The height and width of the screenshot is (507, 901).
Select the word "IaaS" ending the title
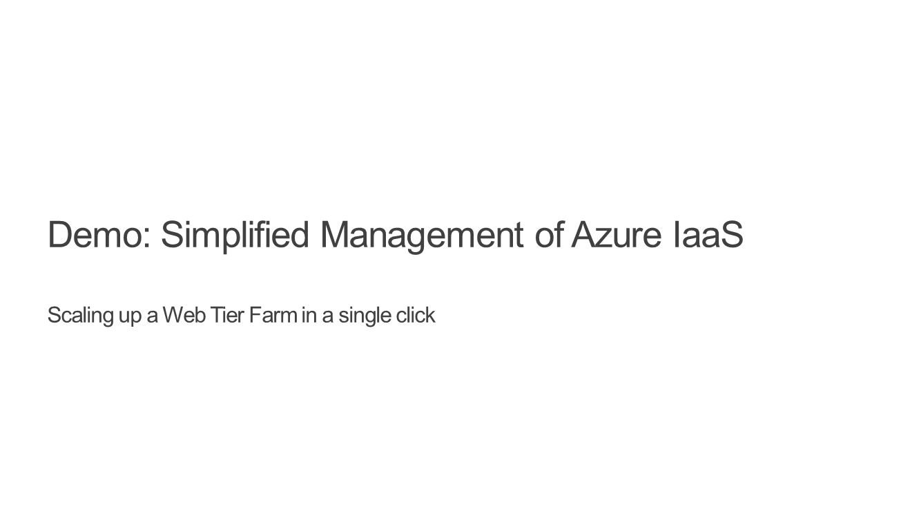point(708,235)
